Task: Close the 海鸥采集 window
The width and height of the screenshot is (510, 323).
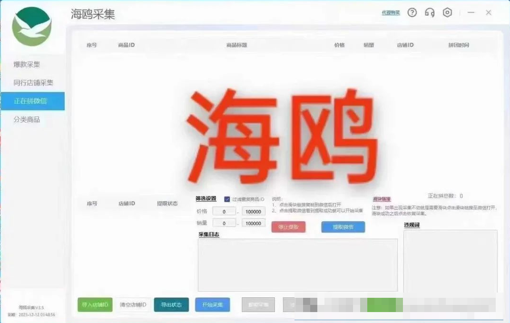Action: (x=489, y=12)
